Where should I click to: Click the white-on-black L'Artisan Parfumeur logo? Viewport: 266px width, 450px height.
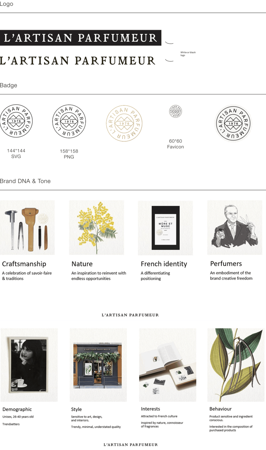pyautogui.click(x=80, y=38)
